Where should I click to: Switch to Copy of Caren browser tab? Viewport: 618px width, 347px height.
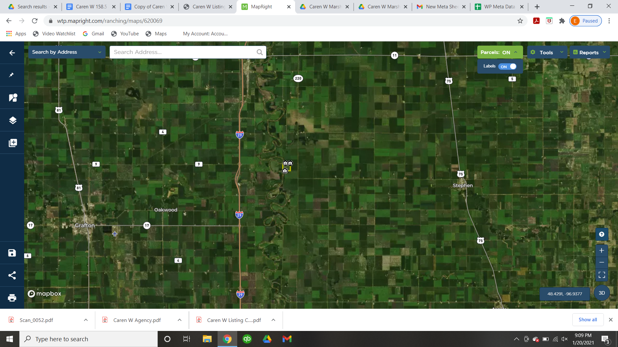coord(149,6)
